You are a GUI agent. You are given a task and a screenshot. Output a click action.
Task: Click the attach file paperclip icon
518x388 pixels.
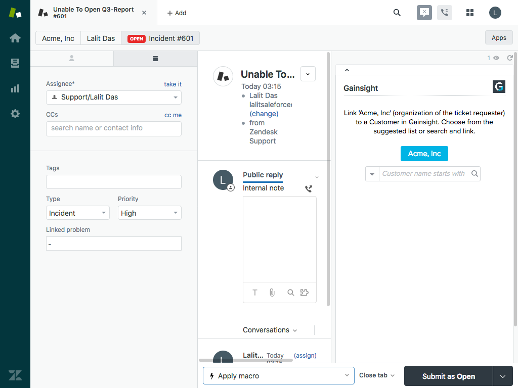click(272, 293)
